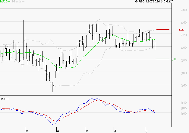Screen dimensions: 189x133
Task: Click the MACD 005 axis value
Action: [184, 108]
